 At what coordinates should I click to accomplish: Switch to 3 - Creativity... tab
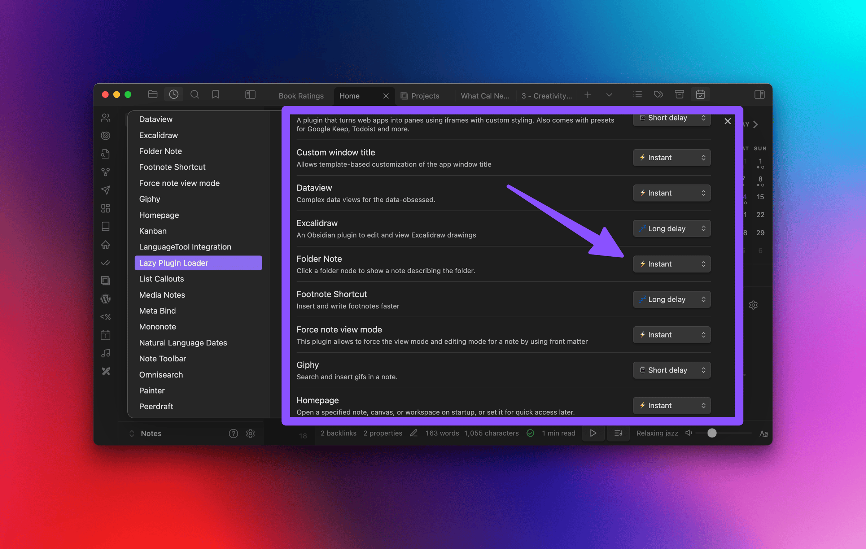point(546,96)
